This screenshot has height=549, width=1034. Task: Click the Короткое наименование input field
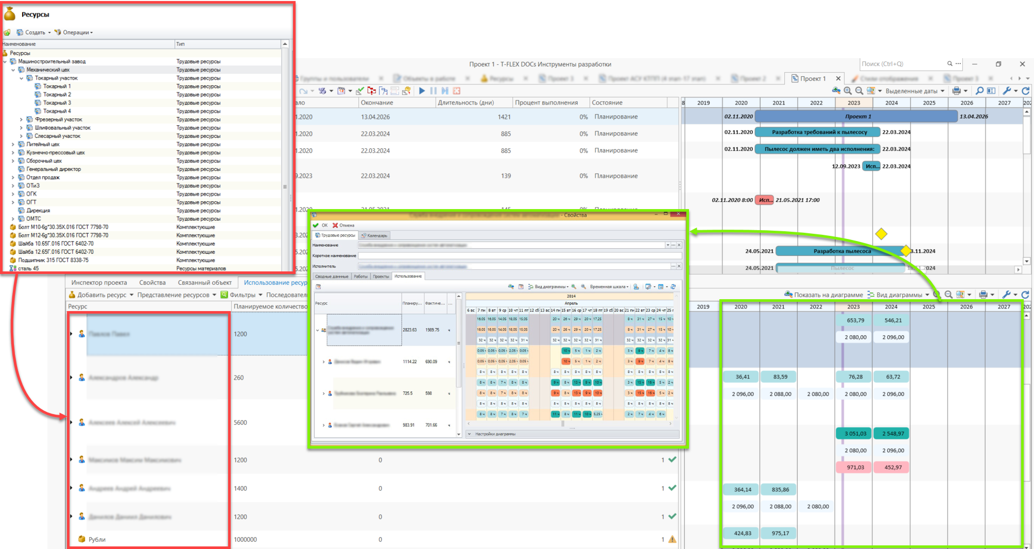point(520,255)
